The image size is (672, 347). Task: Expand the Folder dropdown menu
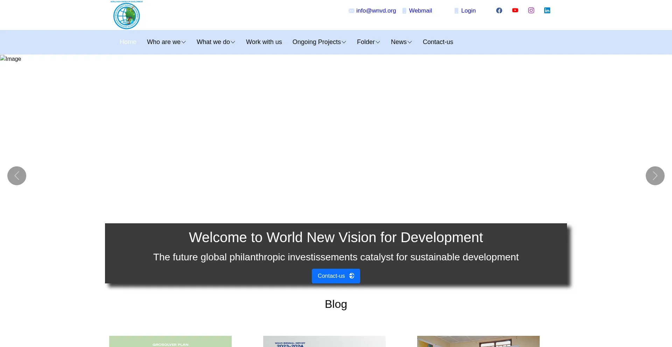click(x=368, y=42)
